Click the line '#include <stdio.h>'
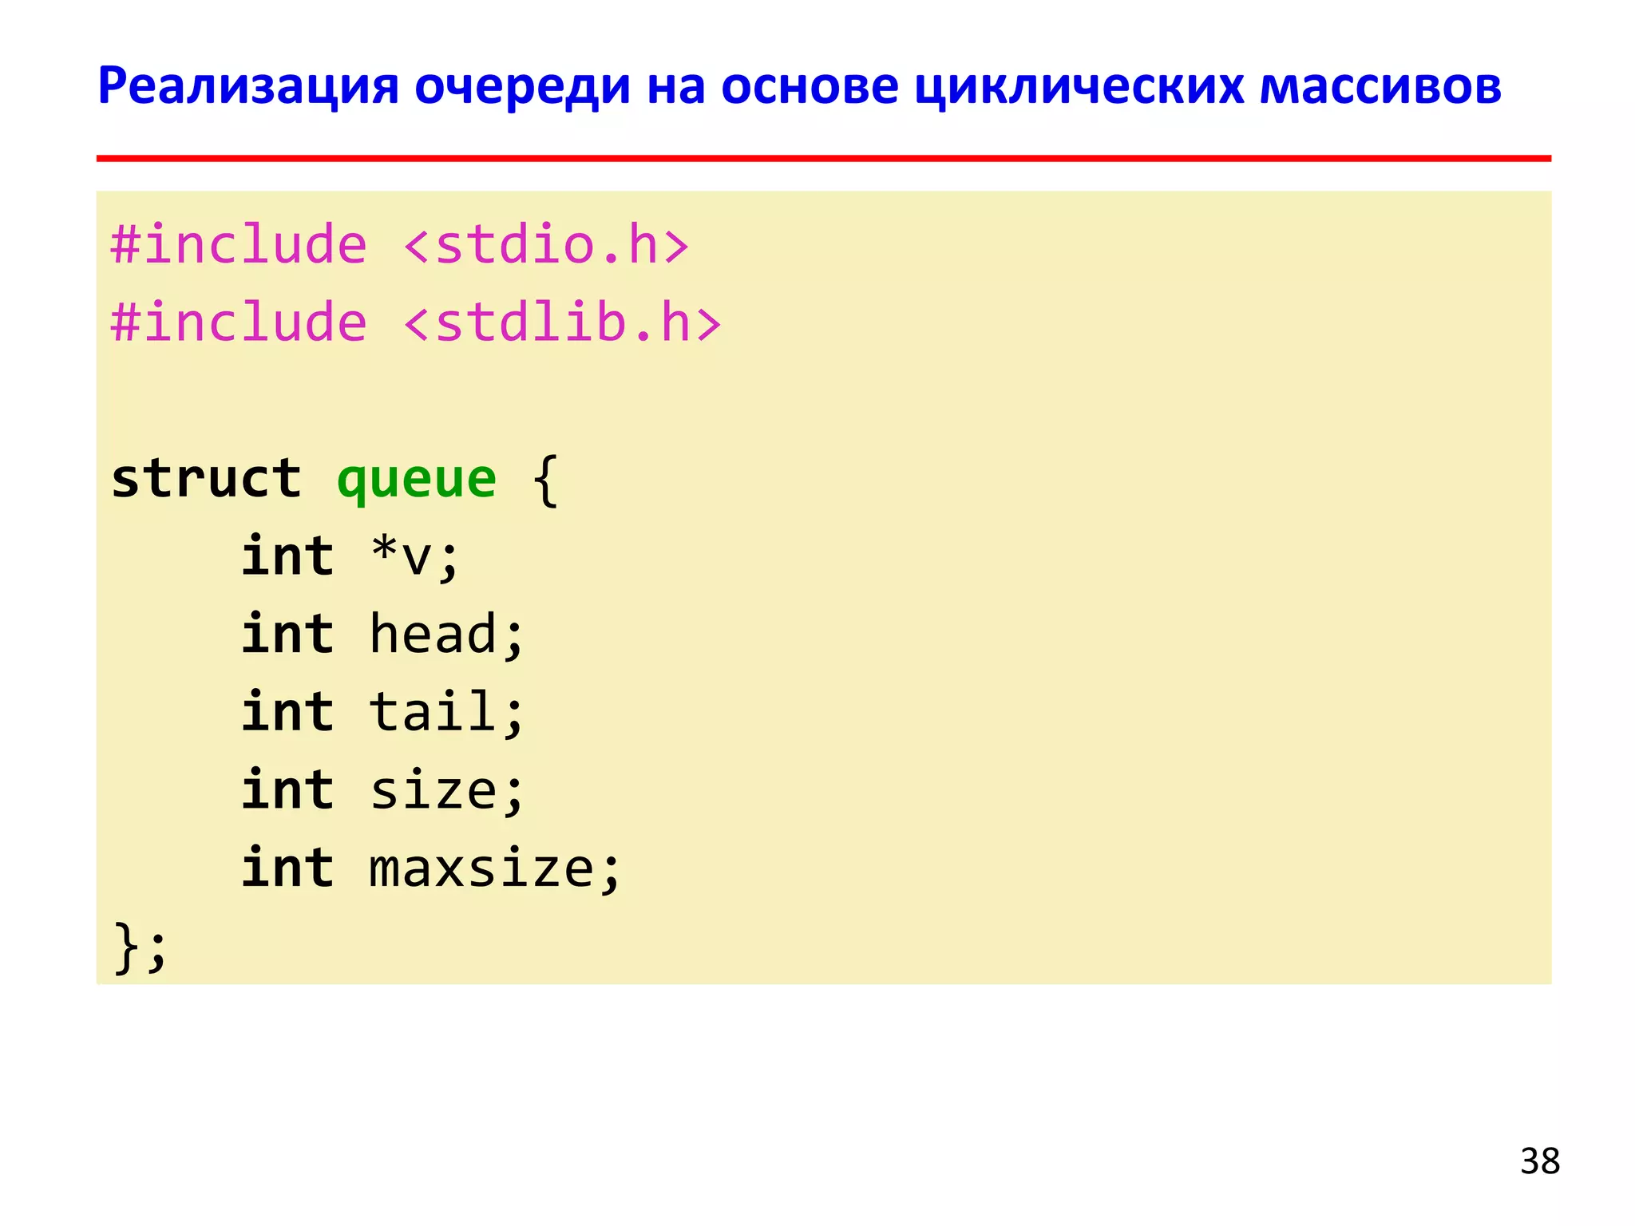1635x1226 pixels. (x=399, y=244)
